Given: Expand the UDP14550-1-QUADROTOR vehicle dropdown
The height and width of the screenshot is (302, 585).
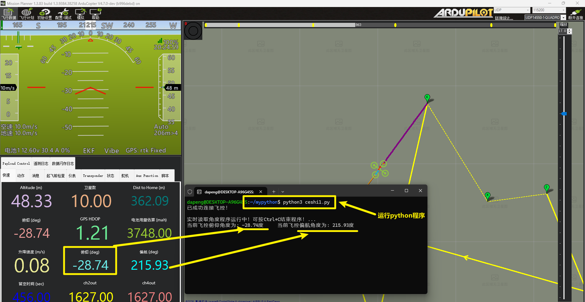Looking at the screenshot, I should tap(563, 18).
